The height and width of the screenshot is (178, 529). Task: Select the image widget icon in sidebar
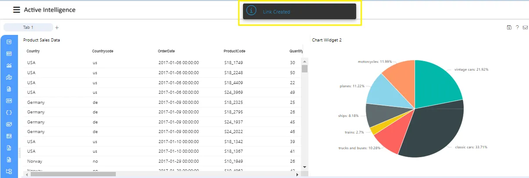(x=9, y=124)
